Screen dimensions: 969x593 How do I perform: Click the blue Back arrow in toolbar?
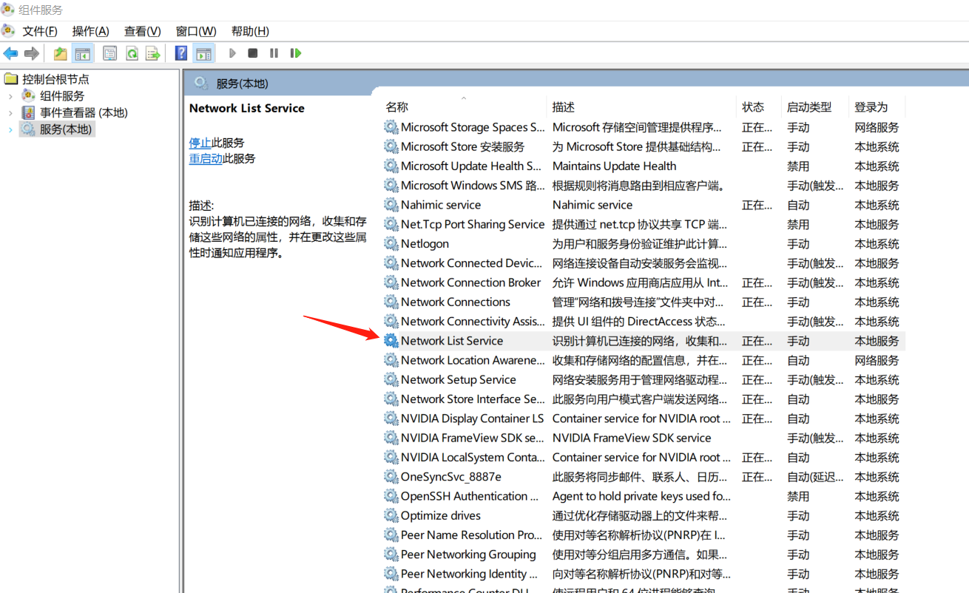click(x=10, y=53)
